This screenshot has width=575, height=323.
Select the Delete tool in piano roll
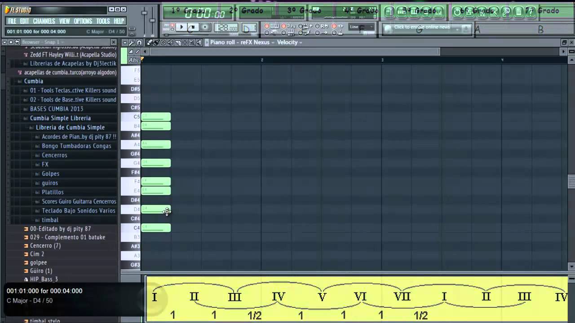164,42
